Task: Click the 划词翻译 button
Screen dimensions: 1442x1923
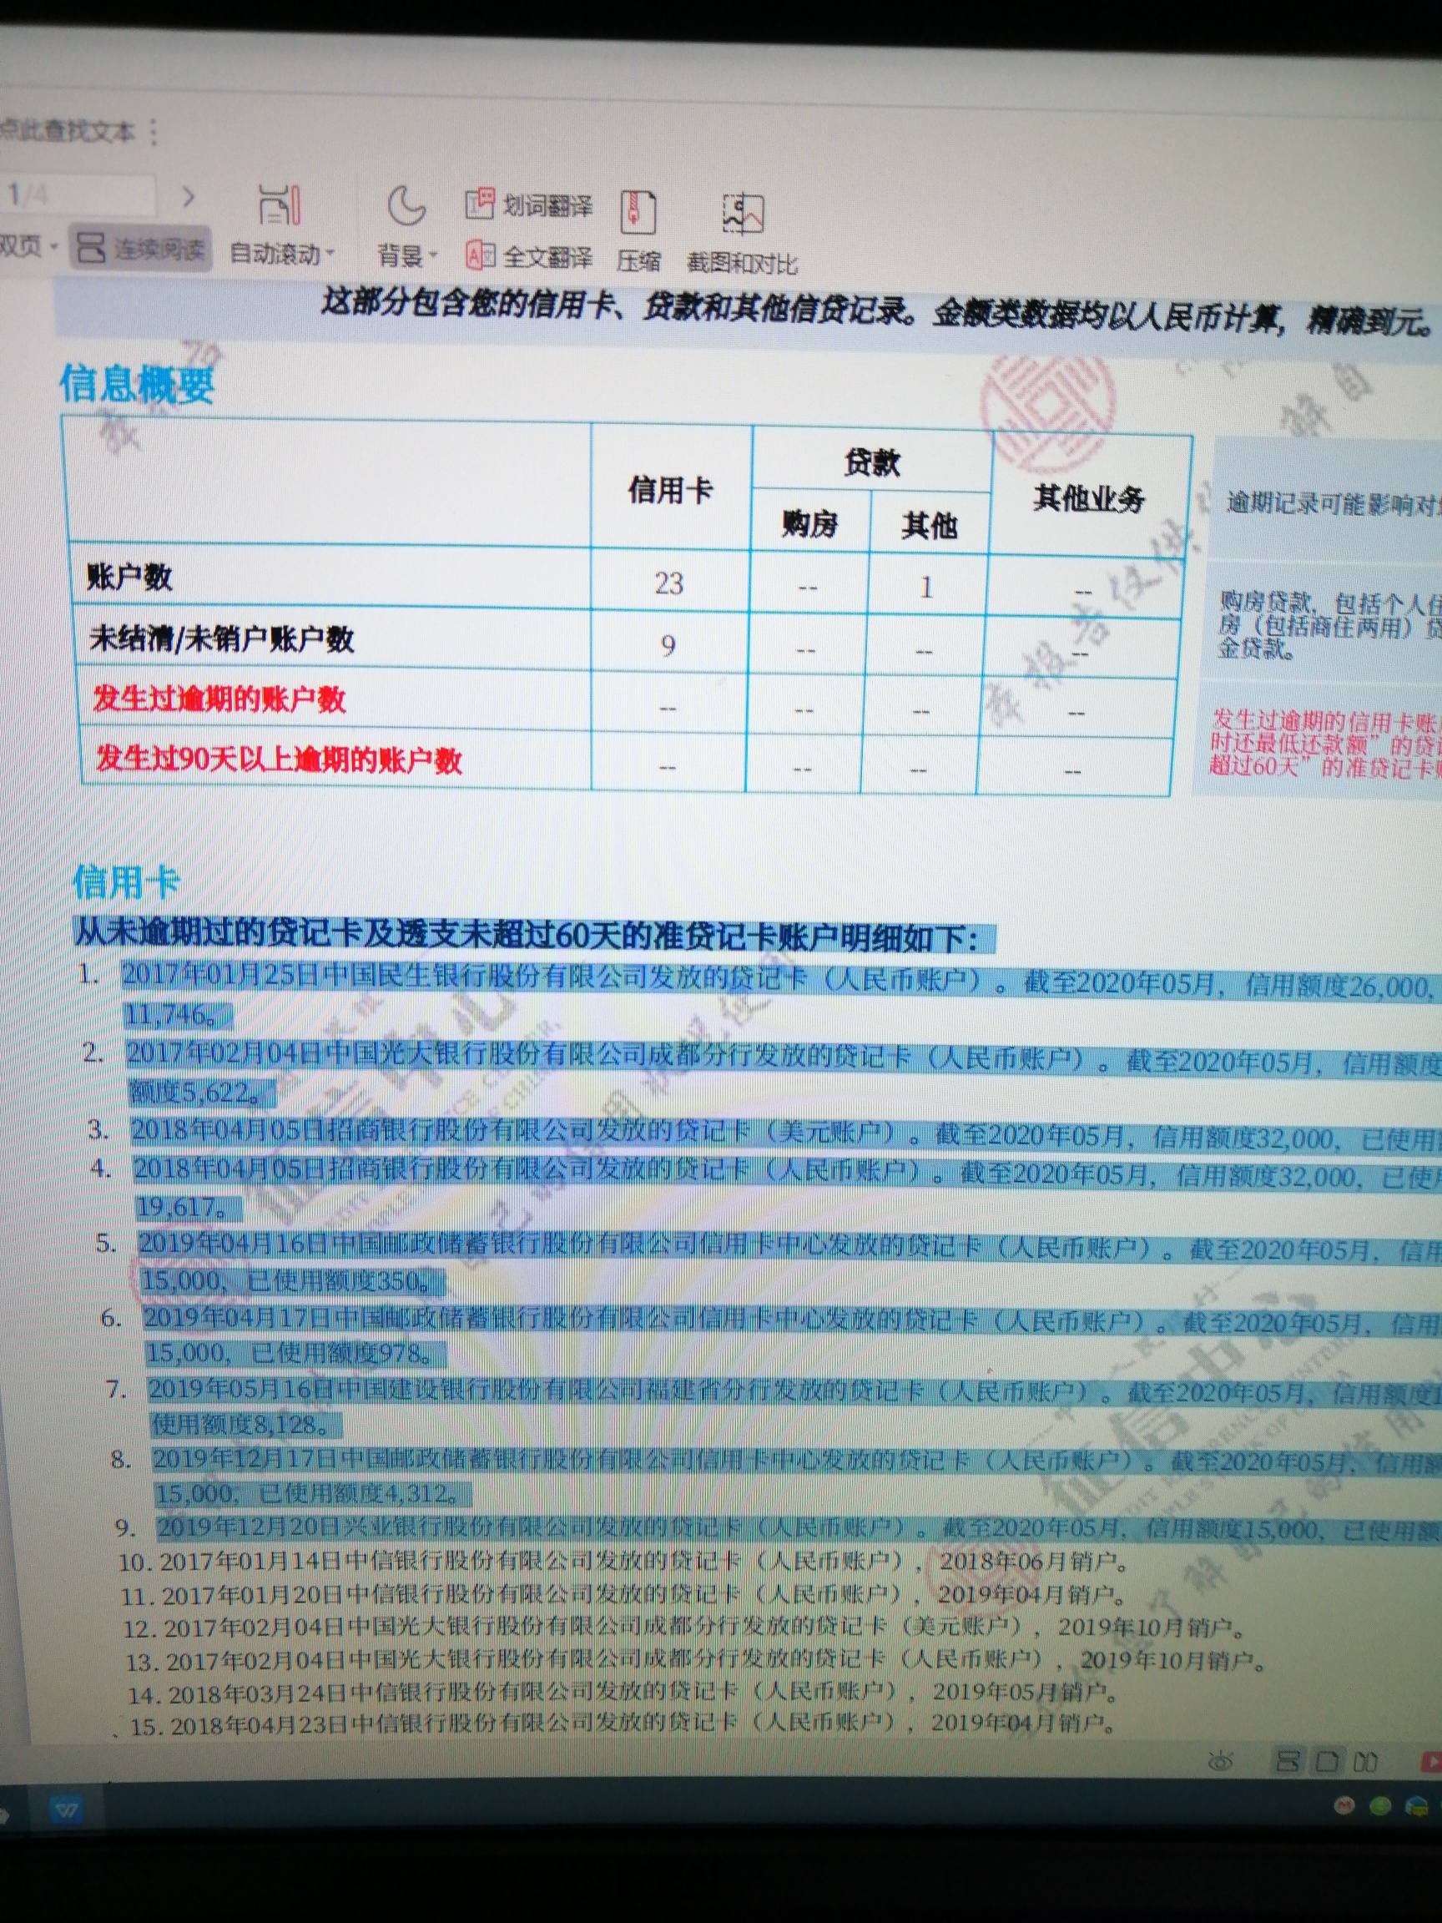Action: (529, 204)
